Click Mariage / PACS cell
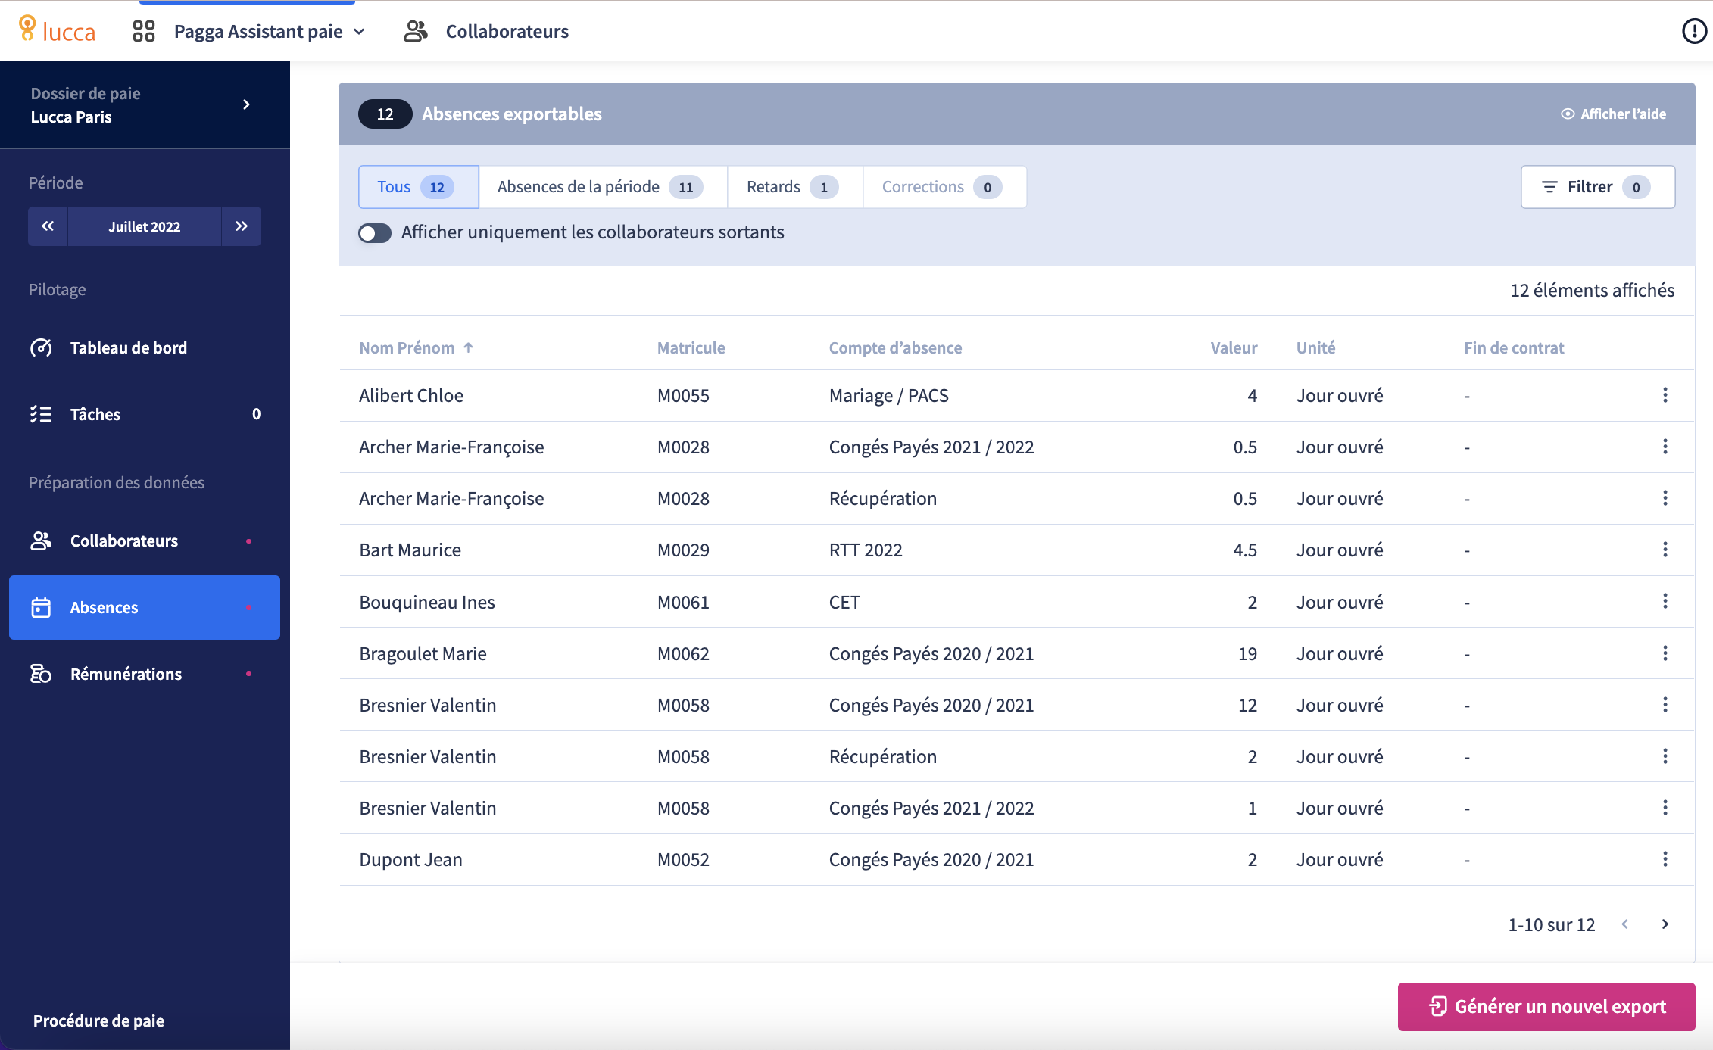 click(889, 396)
